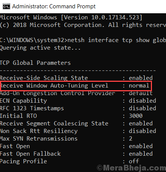The height and width of the screenshot is (172, 166).
Task: Click the Querying active state text
Action: [40, 48]
